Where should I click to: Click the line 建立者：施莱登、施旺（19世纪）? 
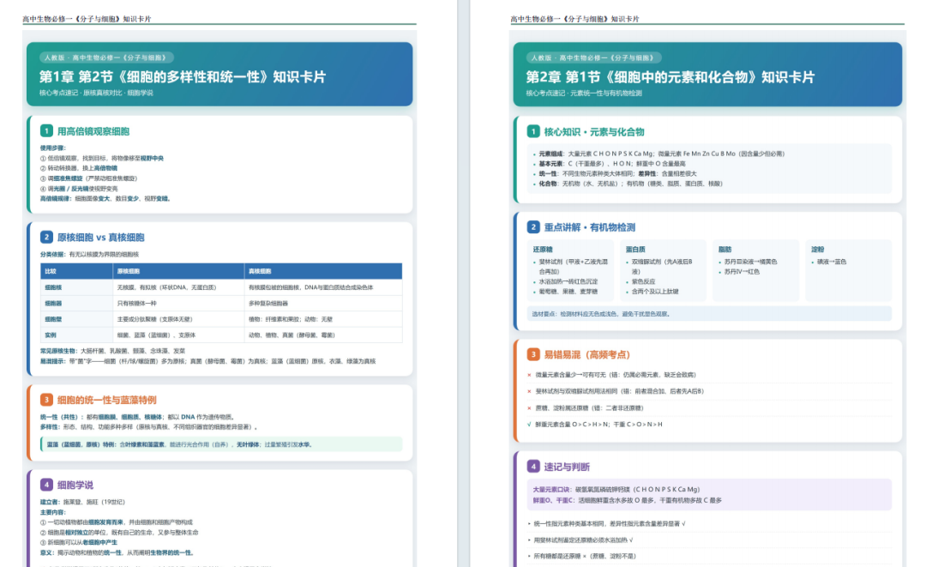[x=82, y=502]
